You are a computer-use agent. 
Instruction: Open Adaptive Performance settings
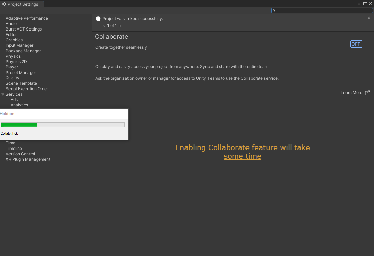(x=27, y=18)
